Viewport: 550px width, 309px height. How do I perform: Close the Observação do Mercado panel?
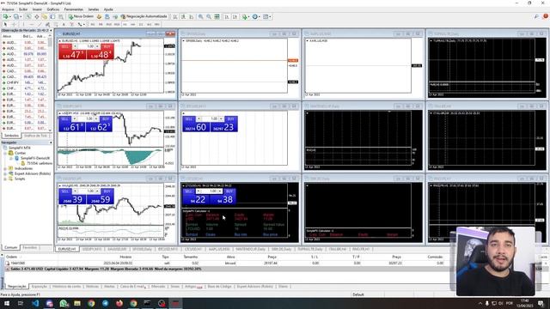click(51, 31)
